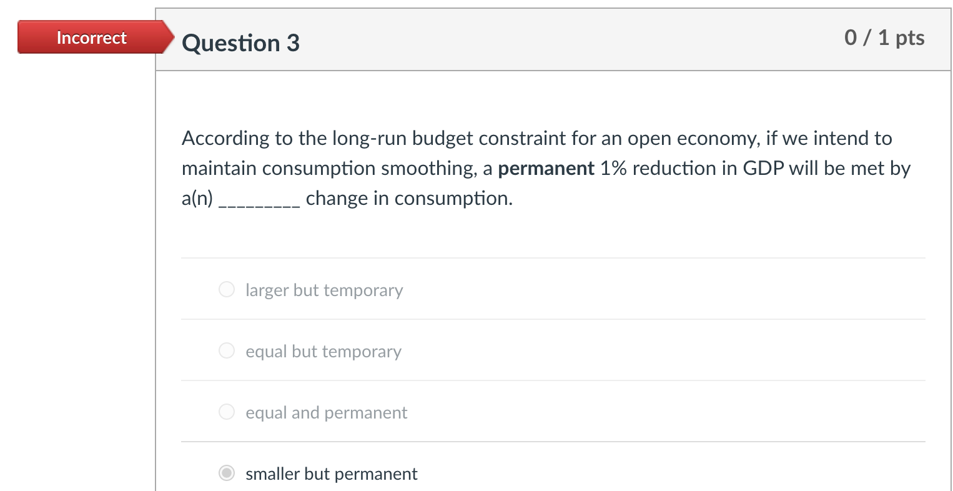953x491 pixels.
Task: Click the answer text 'smaller but permanent'
Action: [x=331, y=474]
